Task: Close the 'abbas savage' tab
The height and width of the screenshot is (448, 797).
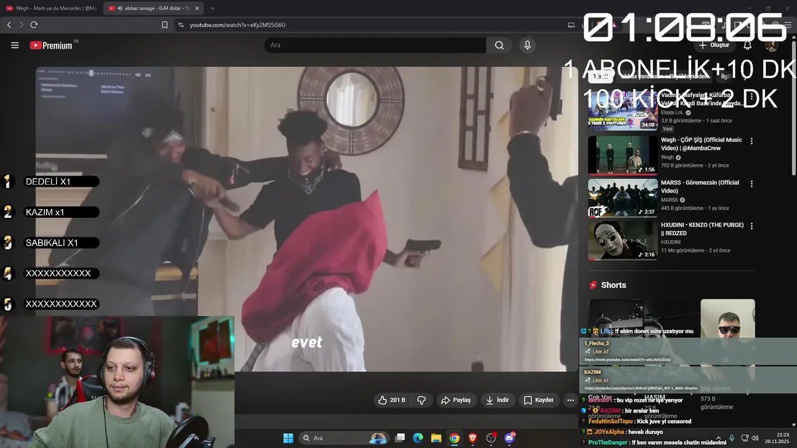Action: (x=197, y=8)
